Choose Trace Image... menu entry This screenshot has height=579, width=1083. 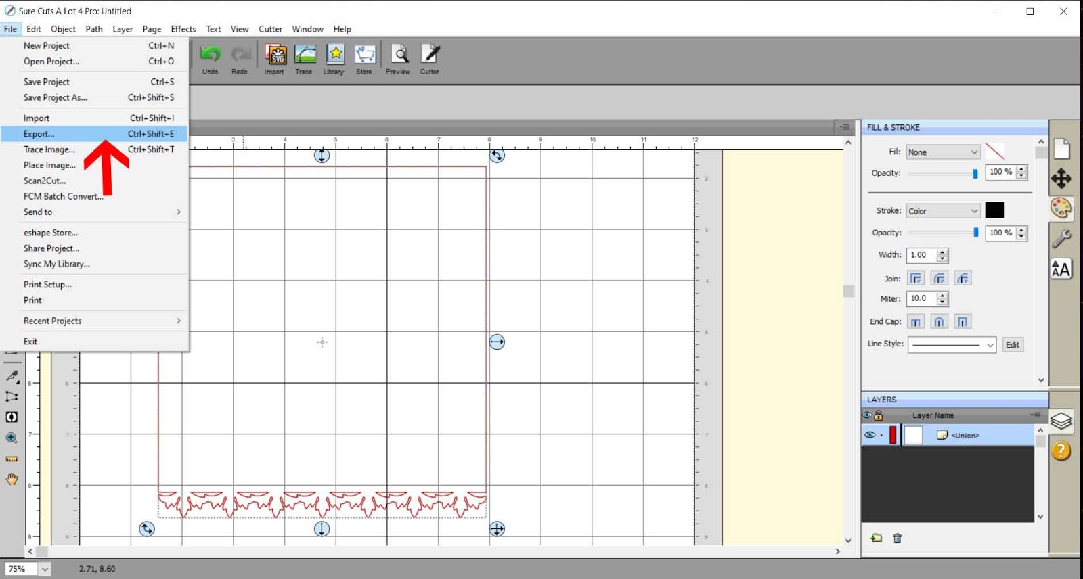[95, 149]
